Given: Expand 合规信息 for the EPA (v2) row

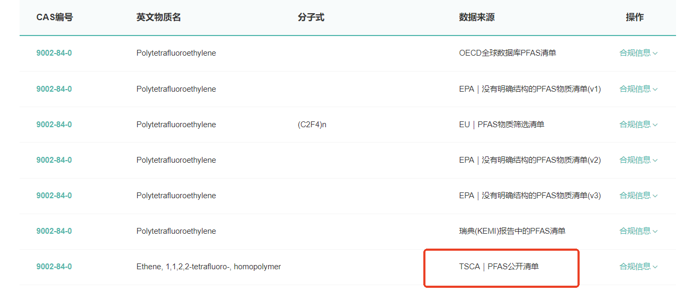Looking at the screenshot, I should click(x=638, y=160).
